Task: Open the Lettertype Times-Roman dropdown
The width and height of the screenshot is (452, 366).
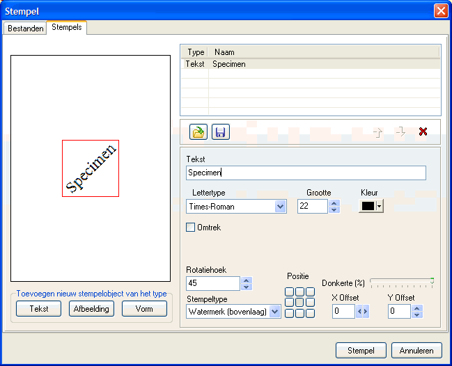Action: (x=280, y=207)
